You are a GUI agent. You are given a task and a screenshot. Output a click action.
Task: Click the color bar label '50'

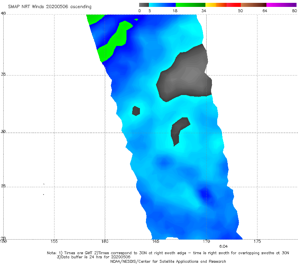[240, 11]
